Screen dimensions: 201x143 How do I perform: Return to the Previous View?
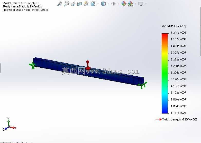[73, 4]
